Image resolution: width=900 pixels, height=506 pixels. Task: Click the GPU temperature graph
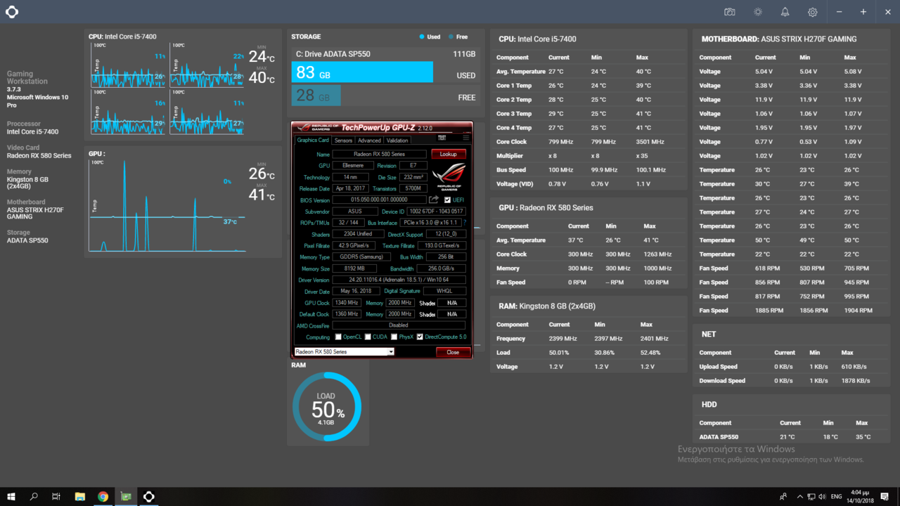[167, 206]
